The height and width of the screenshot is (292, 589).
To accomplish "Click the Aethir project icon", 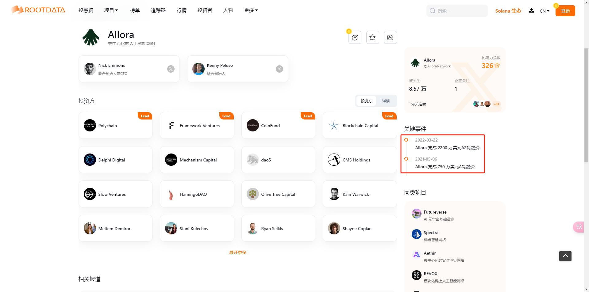I will click(417, 255).
